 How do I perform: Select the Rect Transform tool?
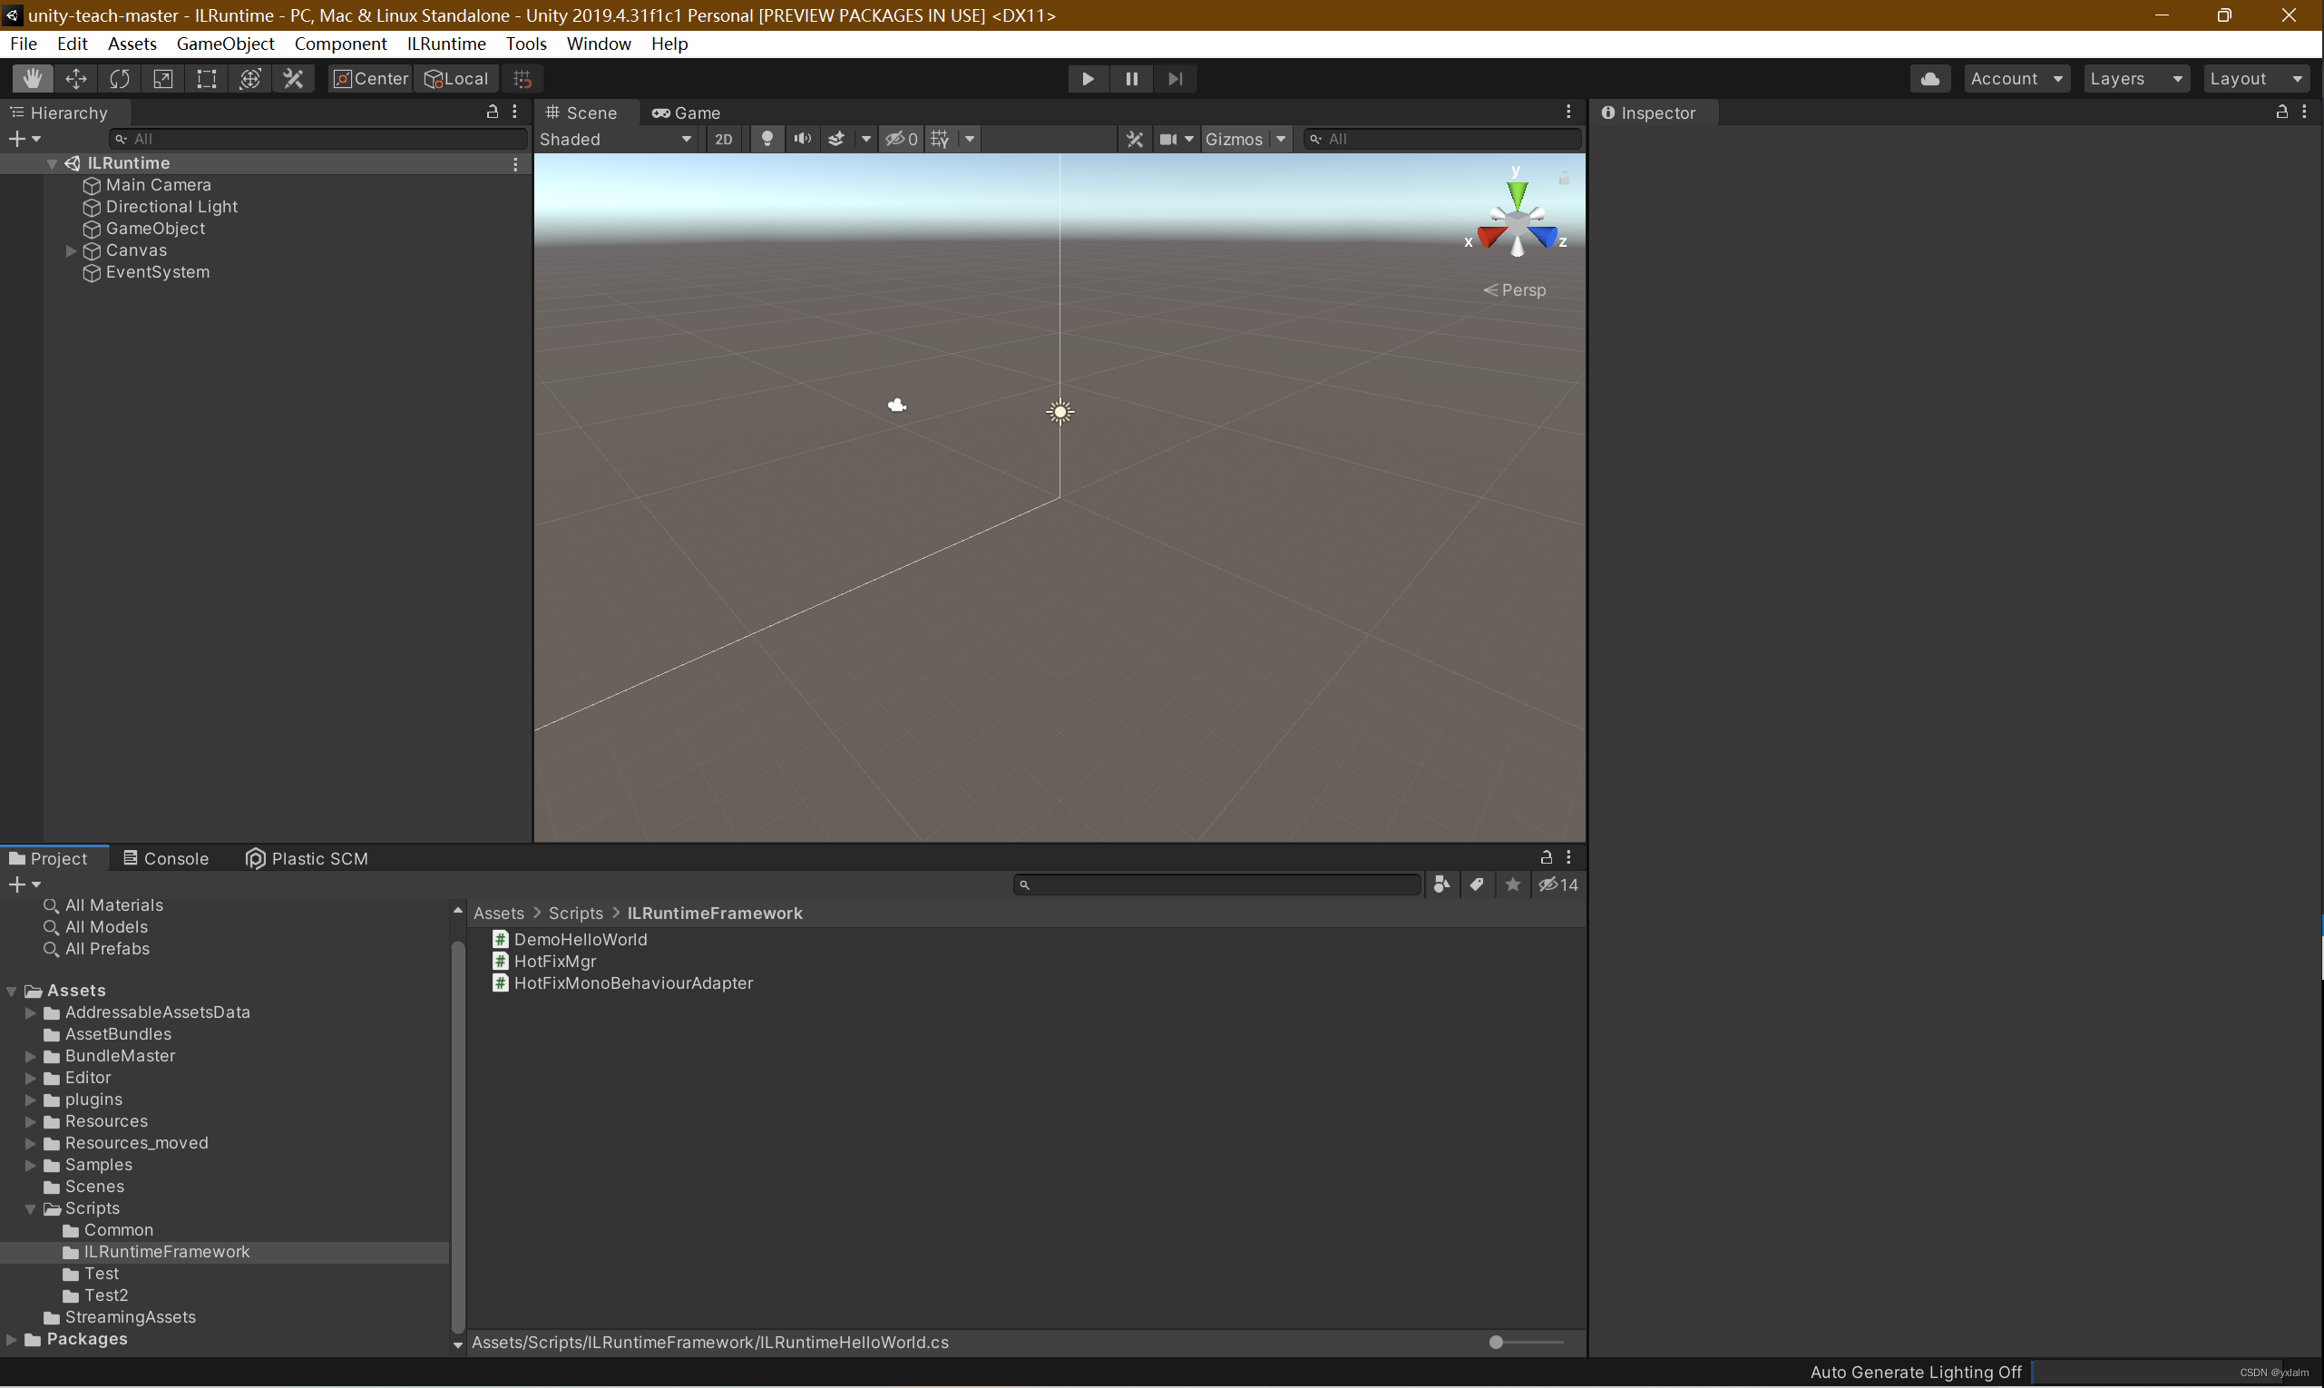point(206,79)
